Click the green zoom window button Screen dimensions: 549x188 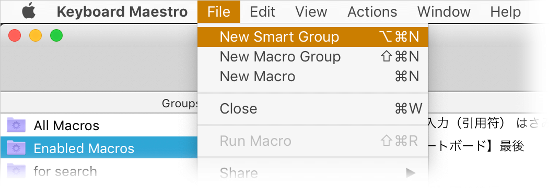[x=56, y=35]
